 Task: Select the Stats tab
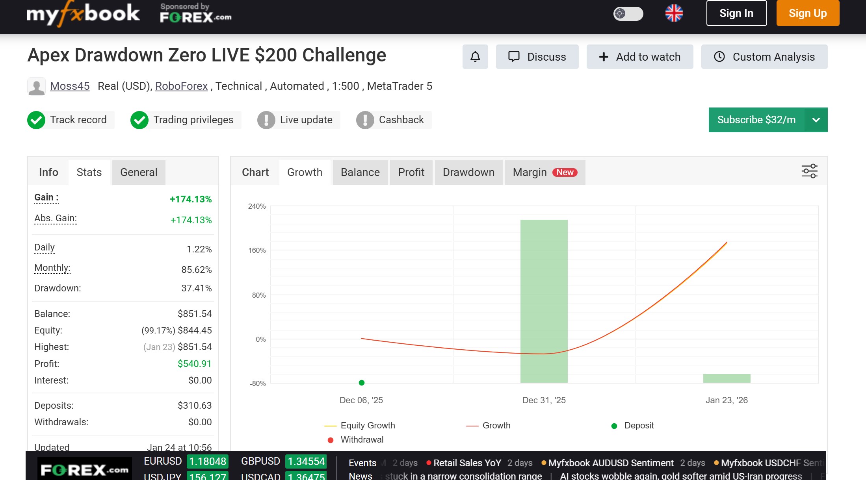tap(89, 172)
